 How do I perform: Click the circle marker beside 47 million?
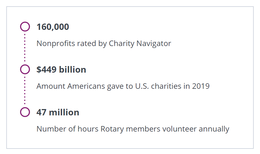click(x=25, y=112)
